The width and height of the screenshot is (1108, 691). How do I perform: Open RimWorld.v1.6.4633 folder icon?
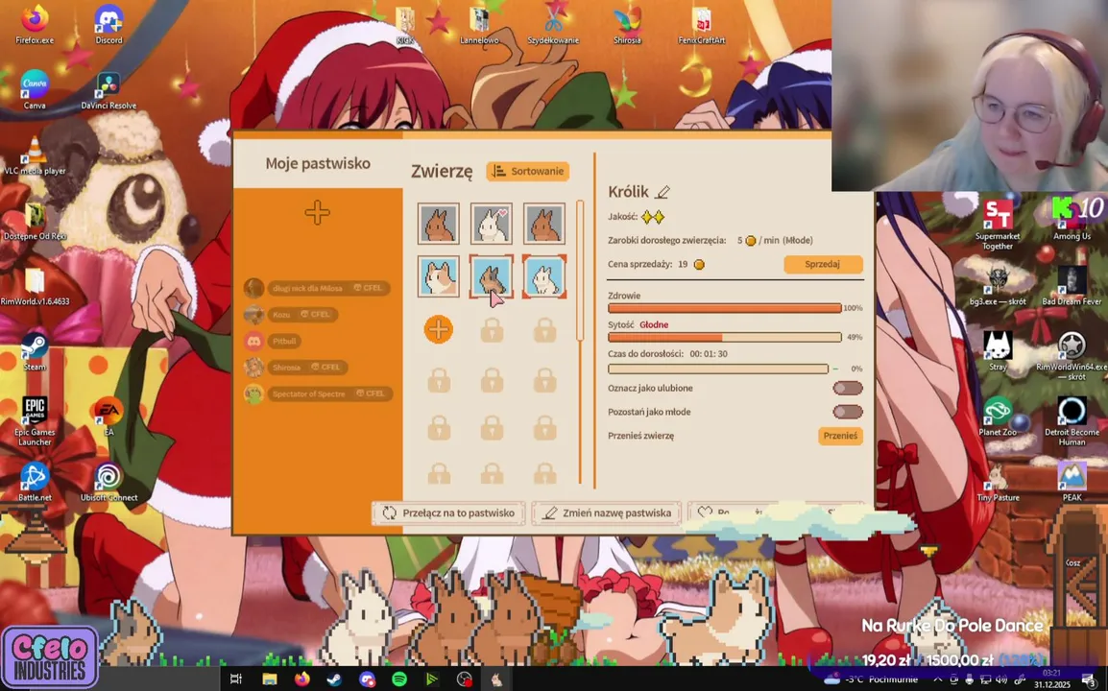tap(35, 286)
